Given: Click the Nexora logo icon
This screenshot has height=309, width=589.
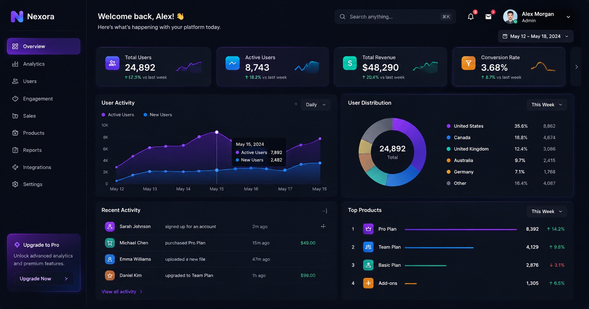Looking at the screenshot, I should (x=17, y=16).
